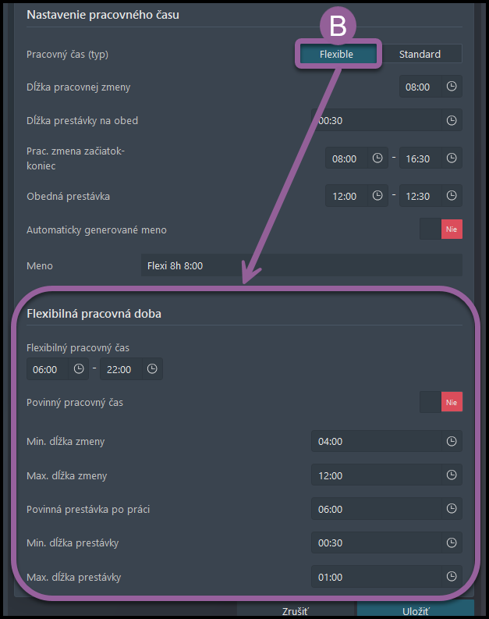Toggle Povinný pracovný čas switch
Viewport: 489px width, 619px height.
pyautogui.click(x=441, y=402)
